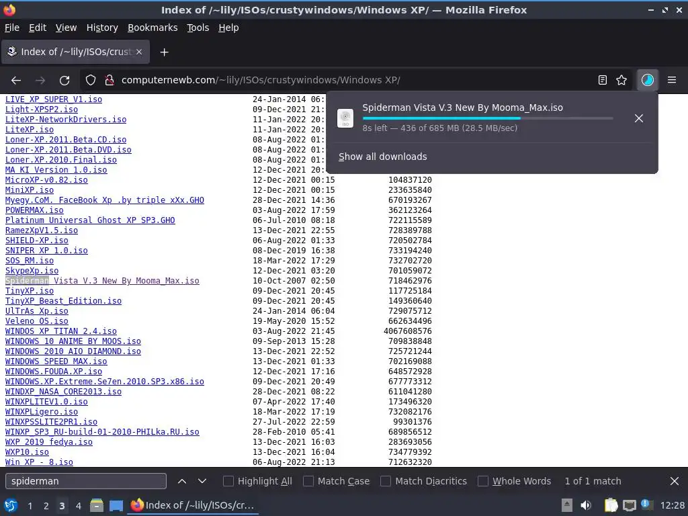688x516 pixels.
Task: Open the Loner.XP.2010.Final.iso link
Action: coord(61,160)
